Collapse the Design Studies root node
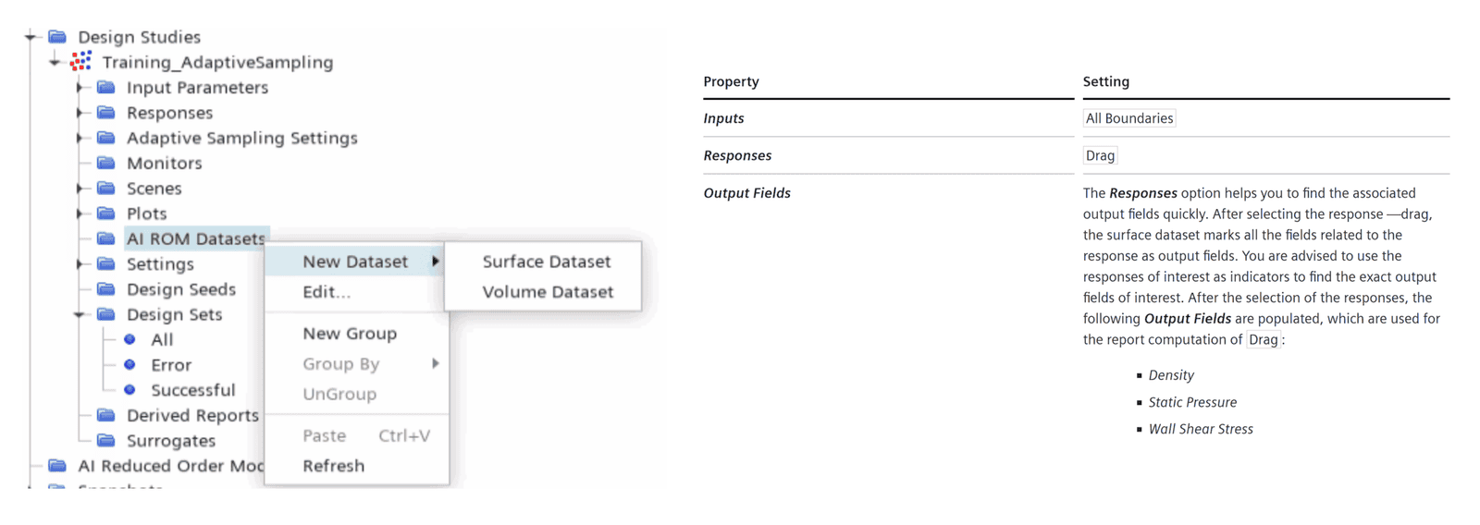Image resolution: width=1480 pixels, height=525 pixels. tap(31, 37)
